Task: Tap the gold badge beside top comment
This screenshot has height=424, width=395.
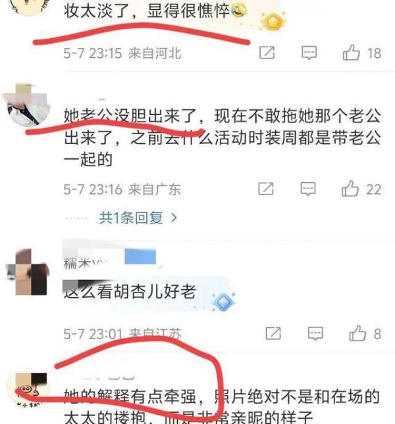Action: point(273,22)
